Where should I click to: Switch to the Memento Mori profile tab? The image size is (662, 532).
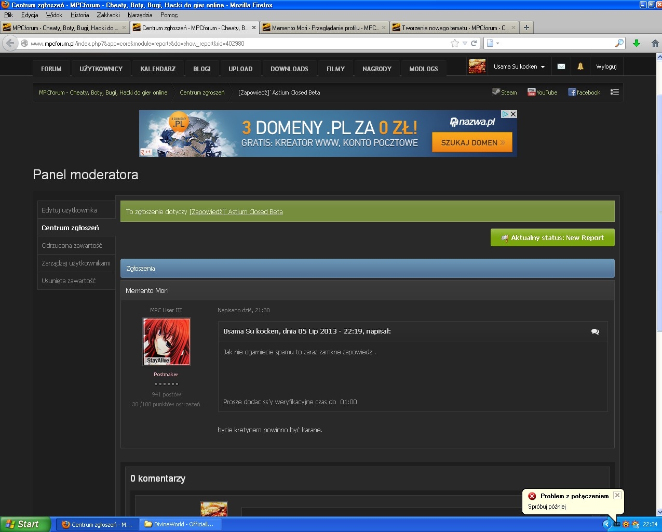click(325, 28)
